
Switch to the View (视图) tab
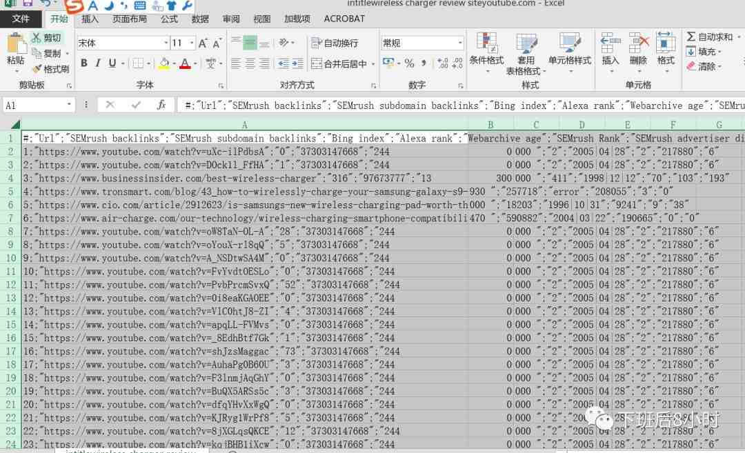(x=262, y=19)
